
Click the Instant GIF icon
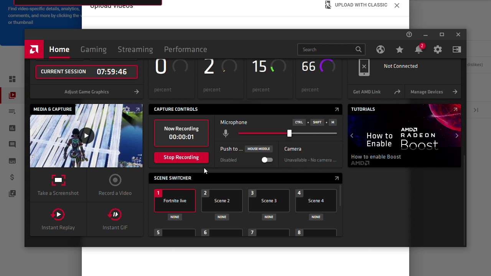pyautogui.click(x=115, y=215)
